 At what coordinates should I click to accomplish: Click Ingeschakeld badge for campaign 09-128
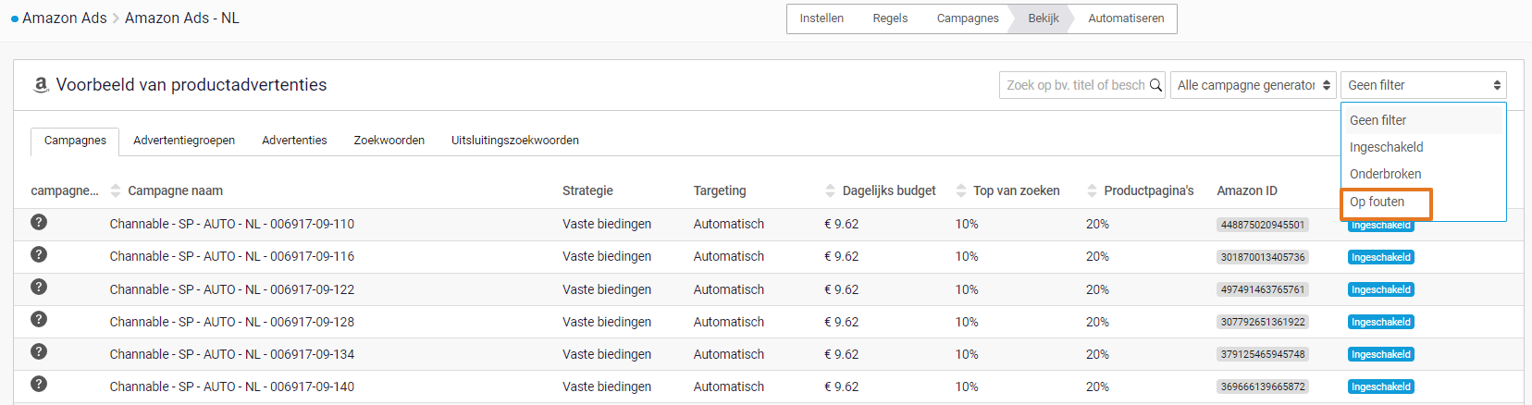(1381, 322)
